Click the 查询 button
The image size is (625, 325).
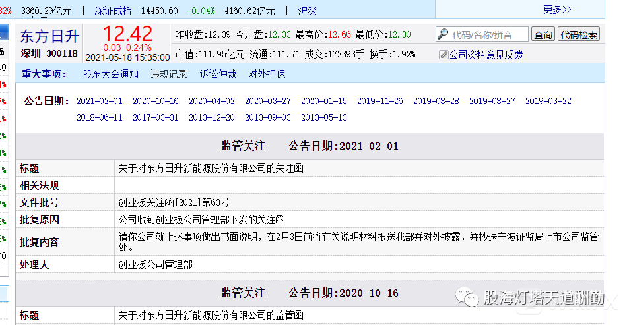pyautogui.click(x=543, y=35)
